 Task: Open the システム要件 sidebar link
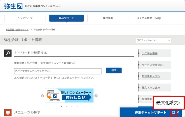point(150,53)
